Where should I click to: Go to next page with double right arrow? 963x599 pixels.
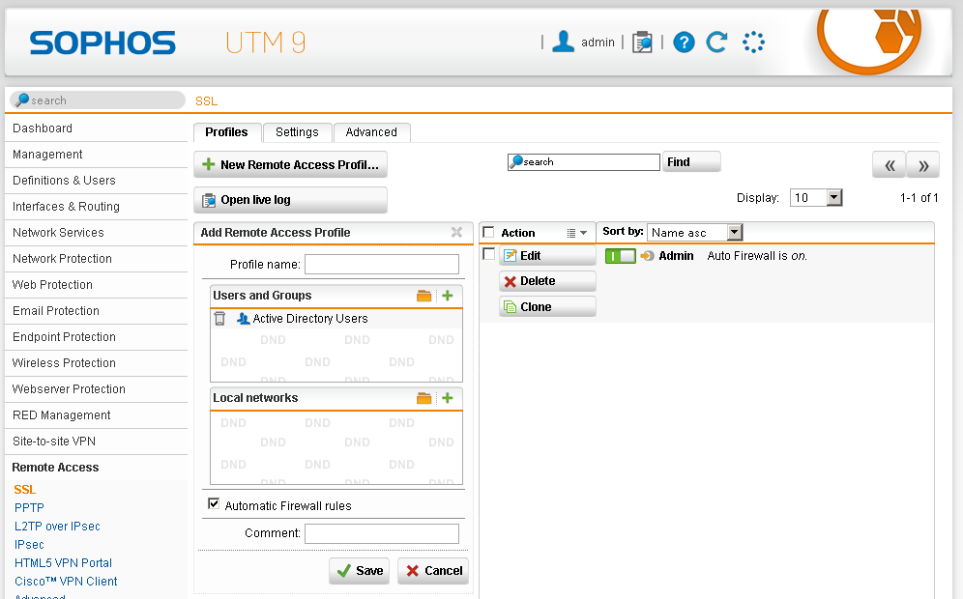pos(923,164)
